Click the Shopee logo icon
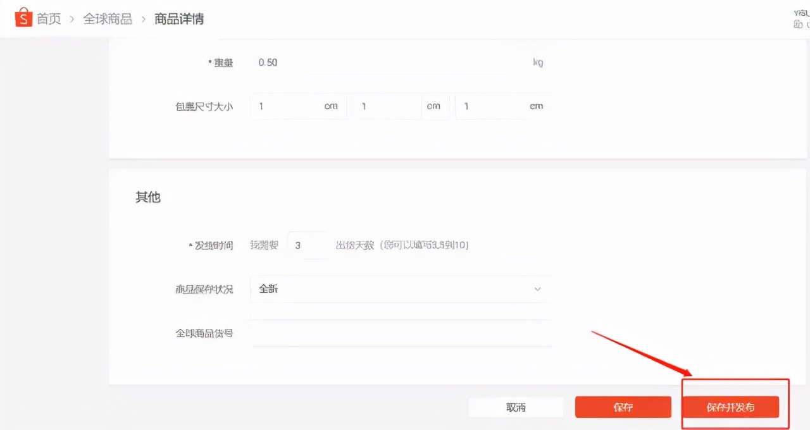810x430 pixels. (23, 18)
